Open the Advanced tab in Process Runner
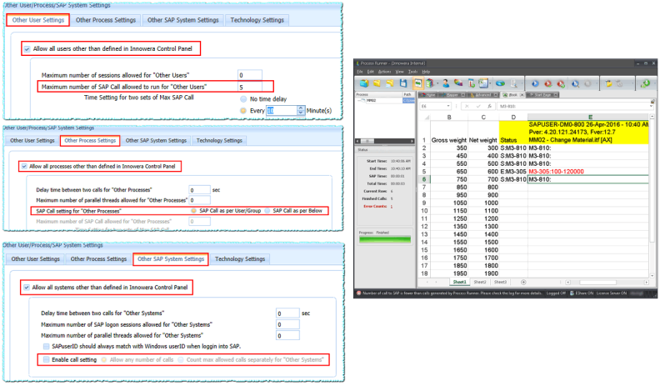Viewport: 660px width, 386px height. (x=482, y=95)
